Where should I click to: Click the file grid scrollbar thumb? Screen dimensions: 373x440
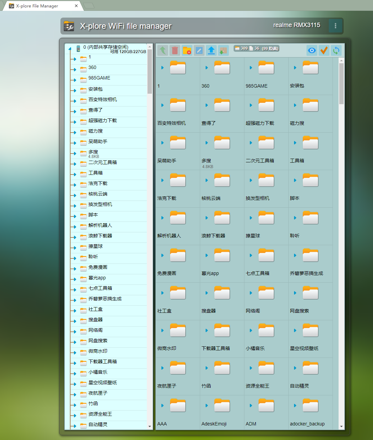[x=341, y=84]
